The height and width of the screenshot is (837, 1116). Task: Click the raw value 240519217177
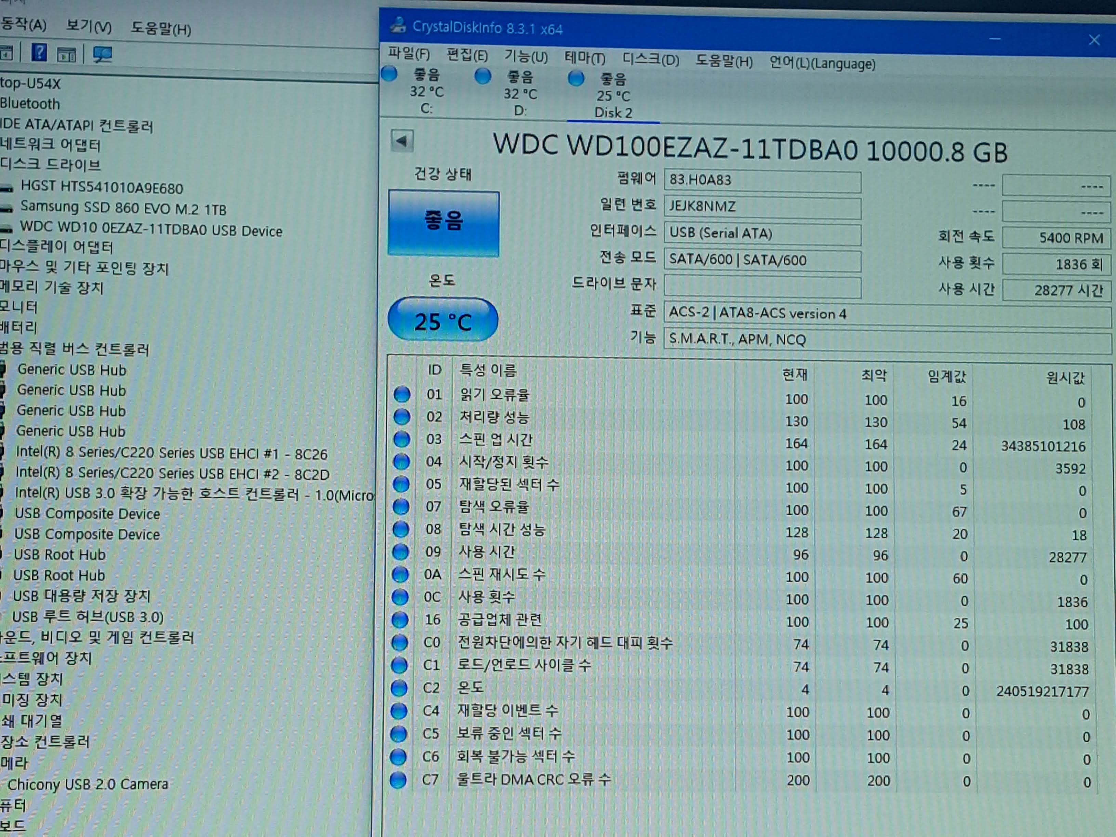pos(1042,692)
